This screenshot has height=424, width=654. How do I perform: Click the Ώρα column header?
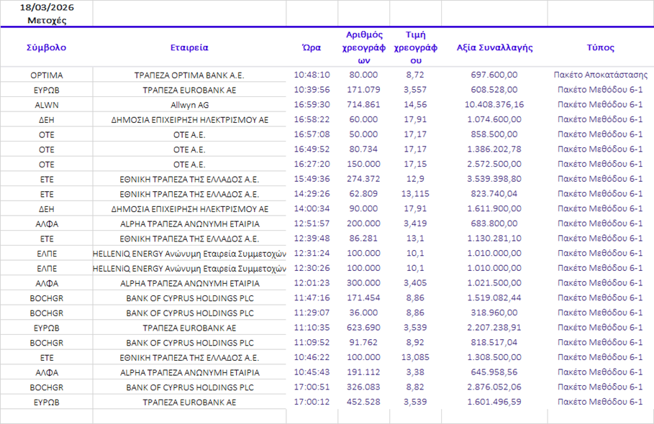(x=312, y=47)
